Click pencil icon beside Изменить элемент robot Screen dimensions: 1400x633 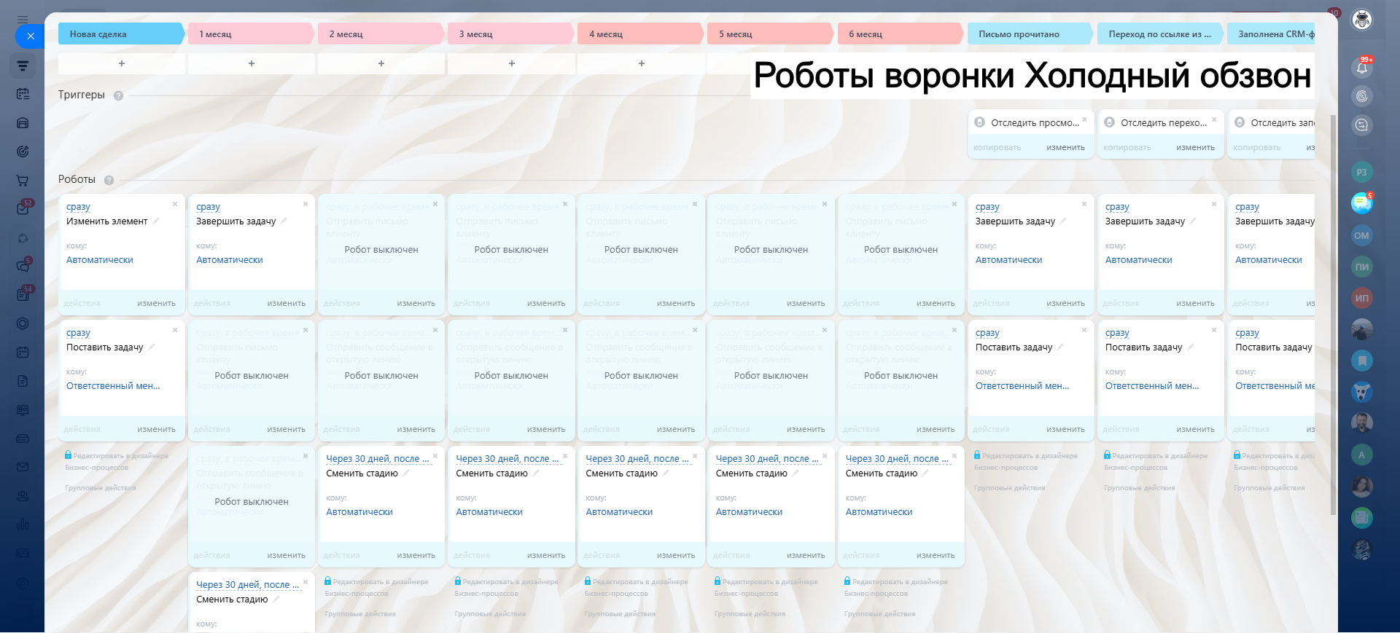[x=155, y=221]
